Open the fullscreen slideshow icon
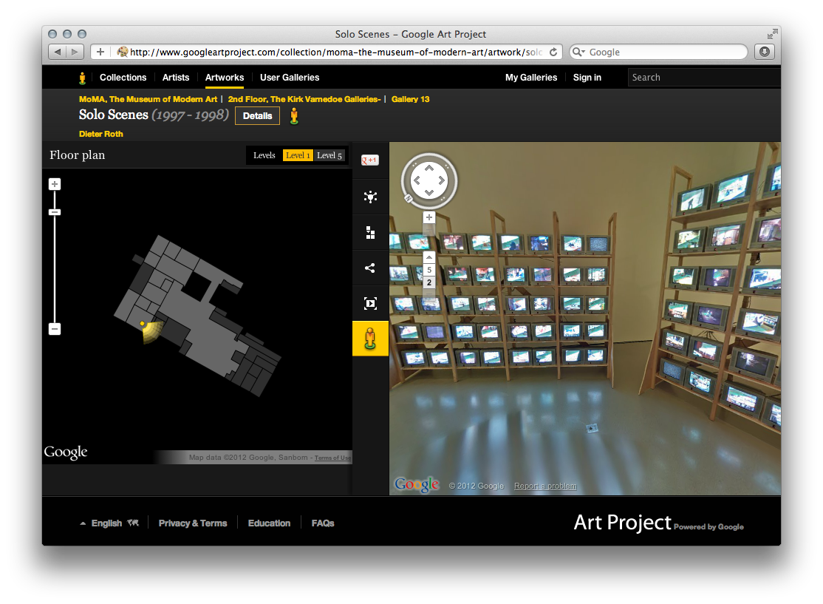 (369, 303)
